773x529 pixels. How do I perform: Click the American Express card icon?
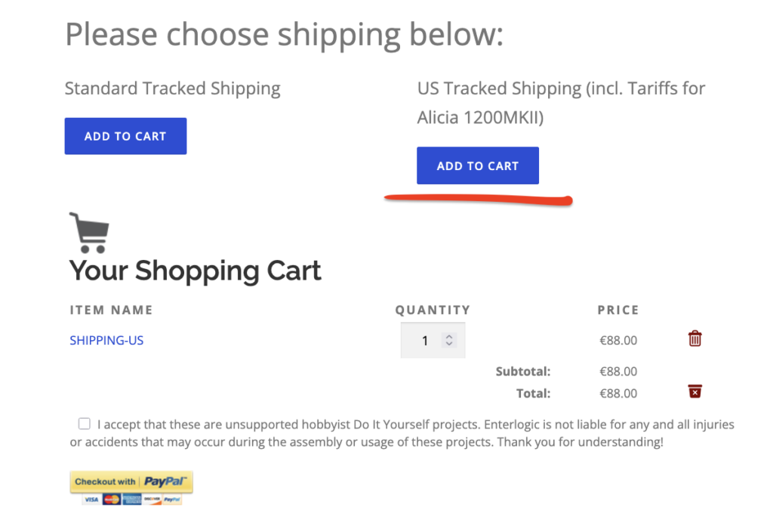131,500
